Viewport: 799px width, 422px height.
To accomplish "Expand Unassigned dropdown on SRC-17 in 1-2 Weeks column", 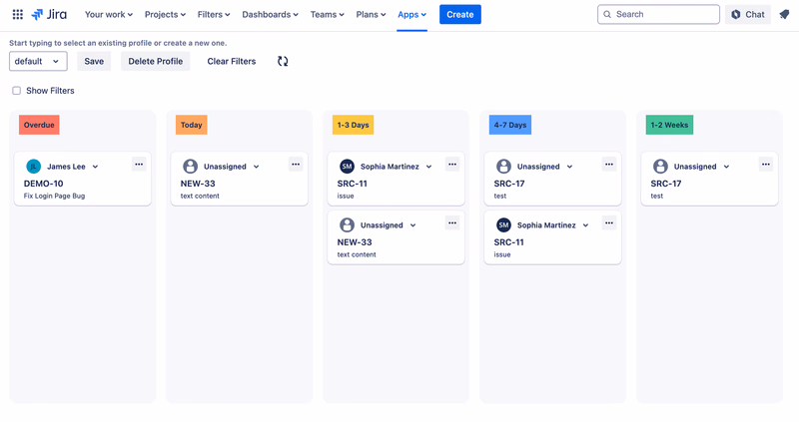I will (x=727, y=167).
